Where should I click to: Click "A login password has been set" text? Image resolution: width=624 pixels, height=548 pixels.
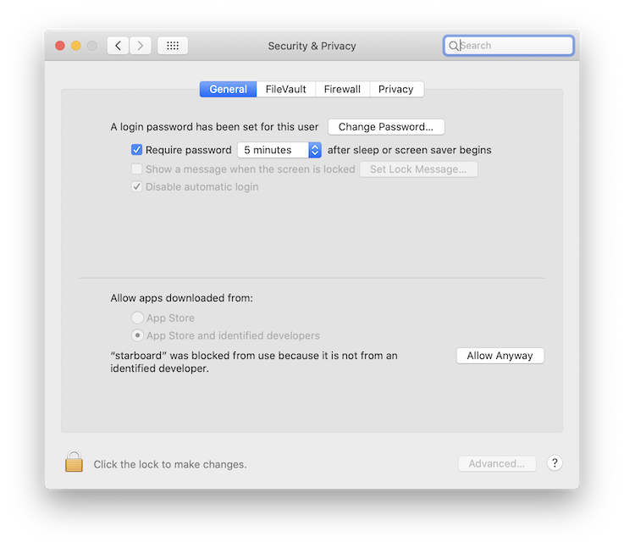pyautogui.click(x=214, y=127)
